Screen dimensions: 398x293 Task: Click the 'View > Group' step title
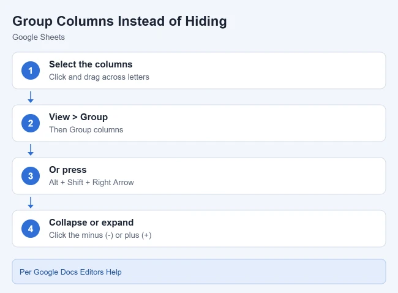tap(78, 117)
